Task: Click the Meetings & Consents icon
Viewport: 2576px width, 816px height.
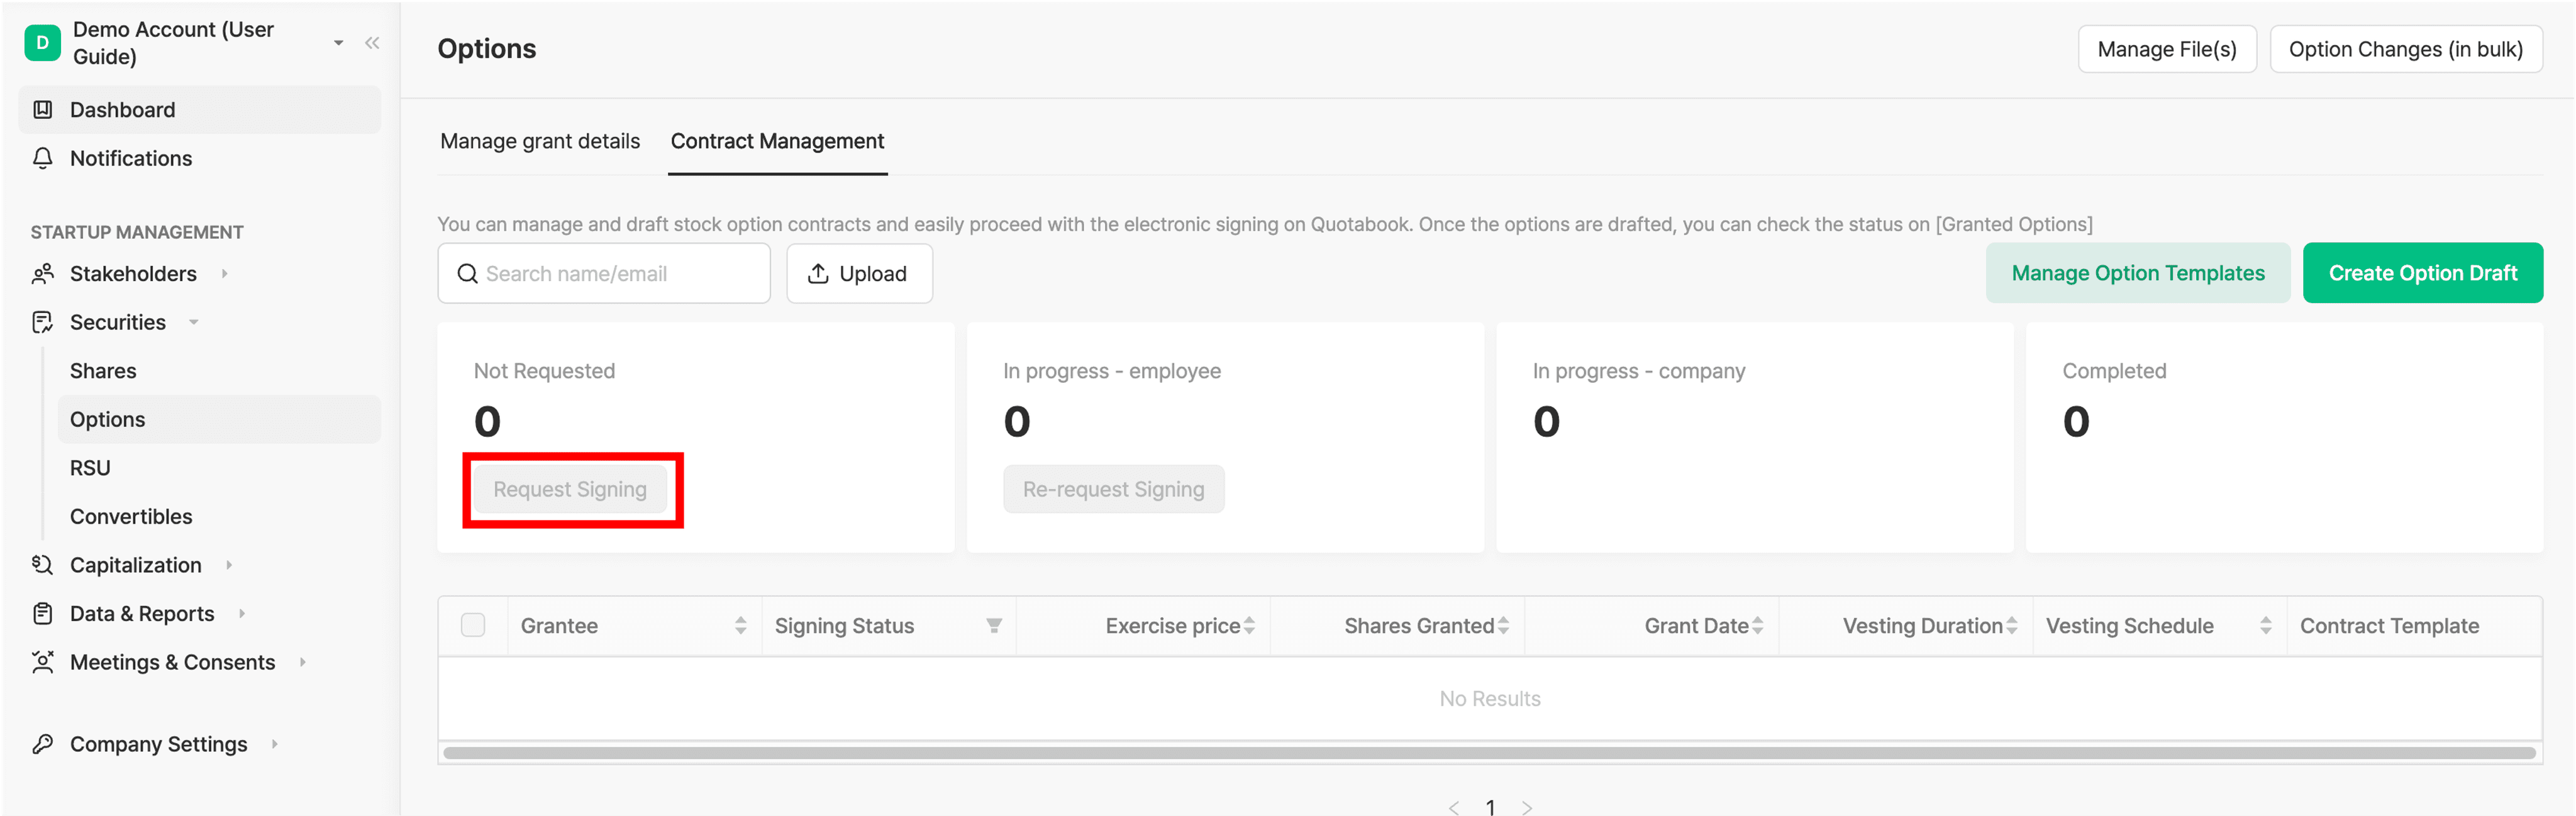Action: coord(42,662)
